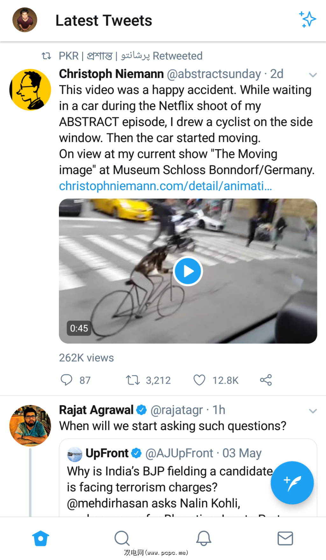
Task: Like the Christoph Niemann tweet
Action: pos(200,380)
